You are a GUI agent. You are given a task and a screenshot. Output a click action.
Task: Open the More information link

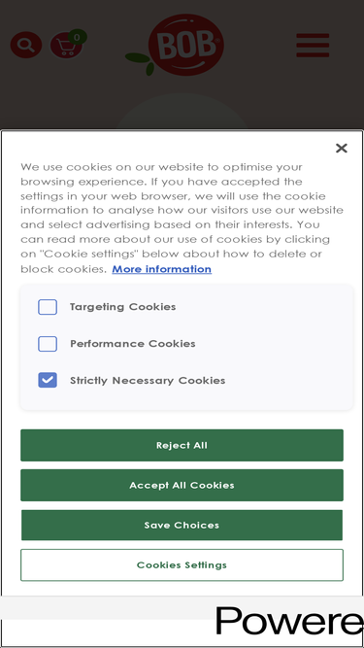click(162, 269)
